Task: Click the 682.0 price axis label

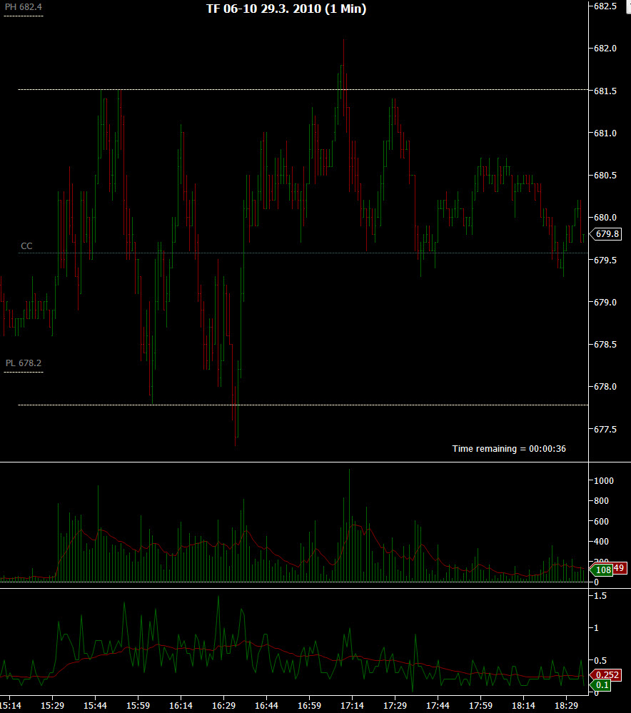Action: (605, 49)
